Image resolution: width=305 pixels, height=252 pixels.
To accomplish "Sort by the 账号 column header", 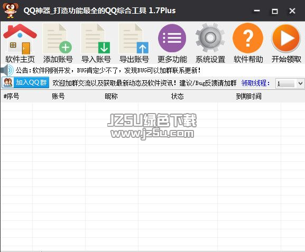I will tap(59, 96).
